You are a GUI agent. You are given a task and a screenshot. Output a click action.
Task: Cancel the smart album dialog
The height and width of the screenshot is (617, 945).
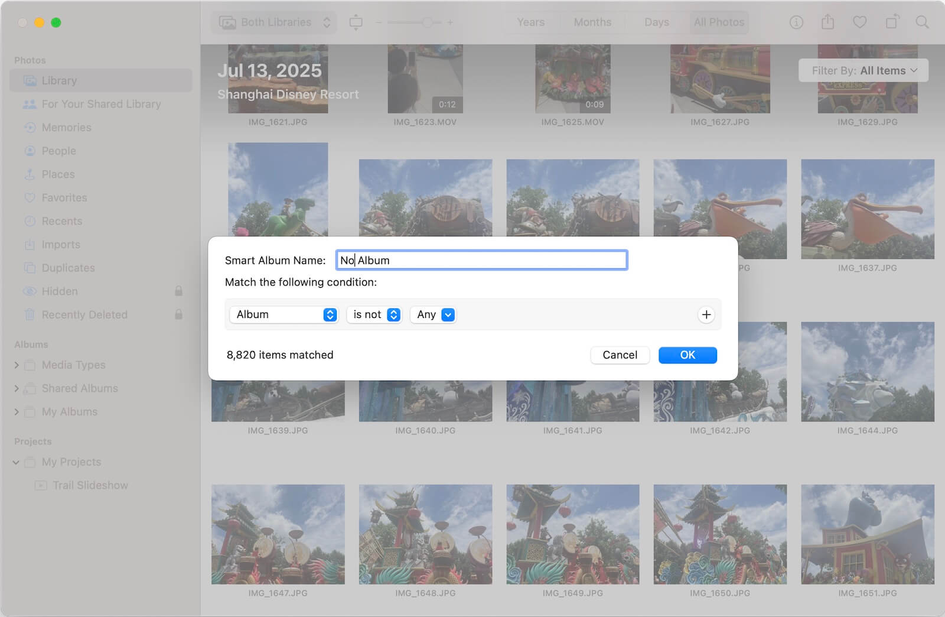pyautogui.click(x=620, y=355)
